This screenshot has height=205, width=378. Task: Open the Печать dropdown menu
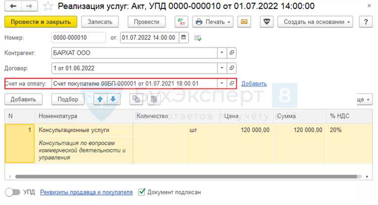(x=213, y=22)
